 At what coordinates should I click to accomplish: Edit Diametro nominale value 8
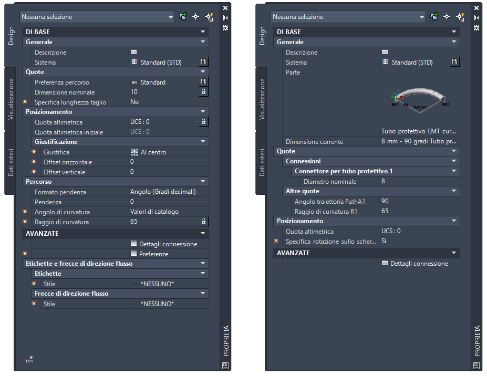tap(420, 181)
